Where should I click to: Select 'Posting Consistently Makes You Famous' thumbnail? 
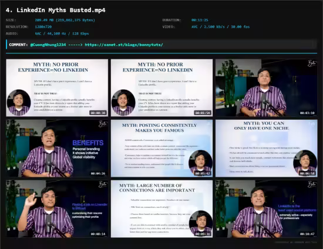[161, 149]
